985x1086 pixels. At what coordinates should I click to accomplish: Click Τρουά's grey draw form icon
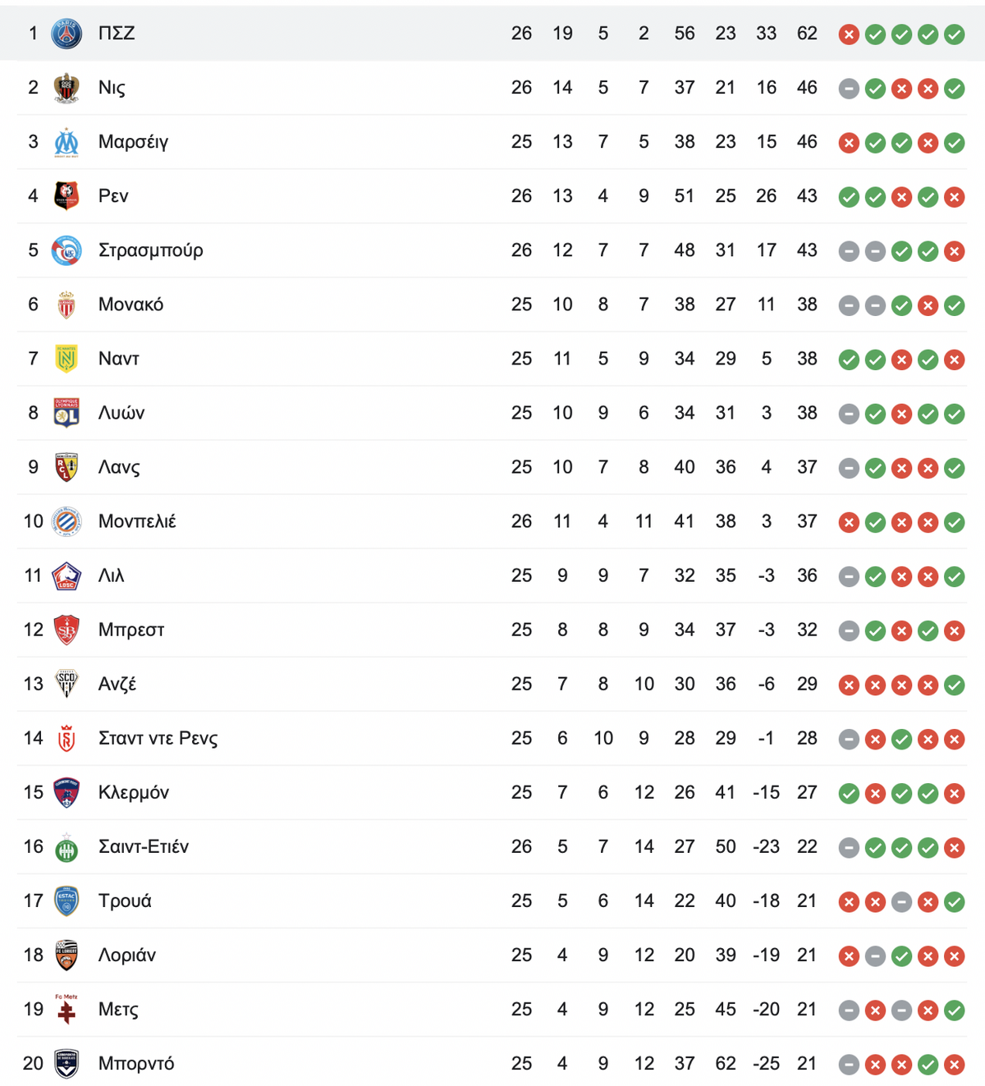(901, 900)
